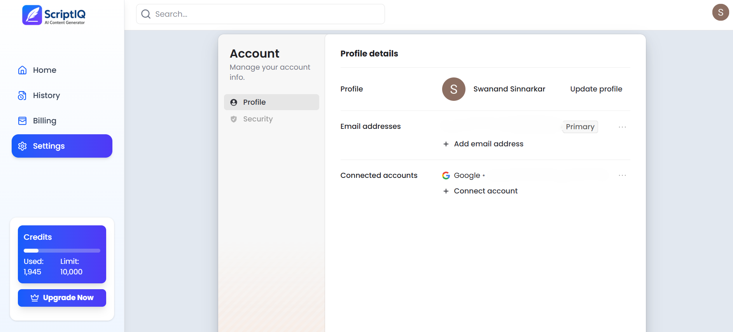
Task: Click the History clock icon
Action: click(23, 95)
